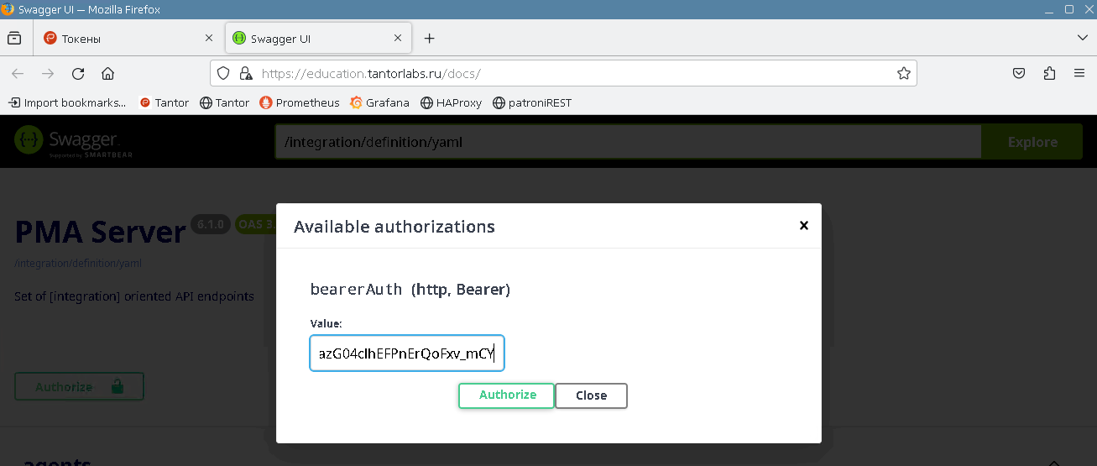Bookmark this page with star icon

coord(903,74)
